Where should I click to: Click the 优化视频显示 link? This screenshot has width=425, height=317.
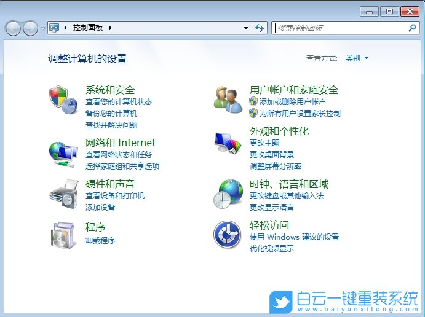[272, 249]
